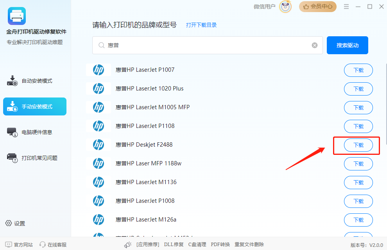
Task: Download driver for LaserJet M126a
Action: point(358,220)
